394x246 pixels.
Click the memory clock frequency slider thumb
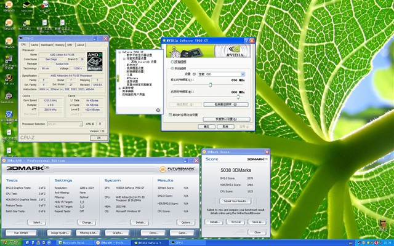pyautogui.click(x=238, y=97)
